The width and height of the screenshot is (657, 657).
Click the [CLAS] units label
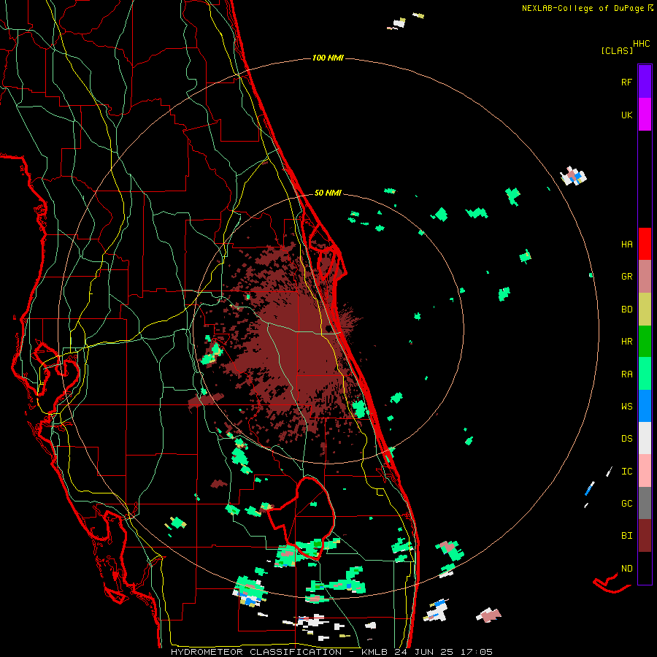617,51
